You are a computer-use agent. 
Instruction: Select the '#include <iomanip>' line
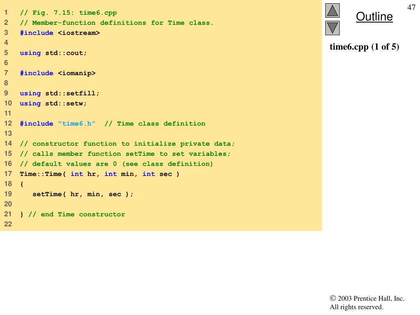tap(57, 73)
